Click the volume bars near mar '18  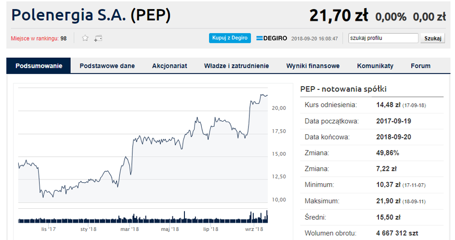pos(130,218)
